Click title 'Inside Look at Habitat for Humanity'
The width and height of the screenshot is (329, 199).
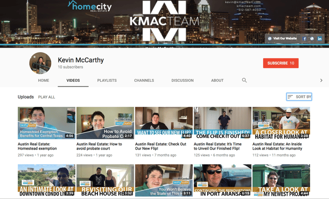coord(277,146)
